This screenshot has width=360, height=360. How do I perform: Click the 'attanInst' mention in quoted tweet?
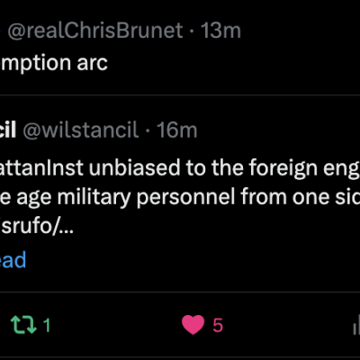click(x=41, y=168)
